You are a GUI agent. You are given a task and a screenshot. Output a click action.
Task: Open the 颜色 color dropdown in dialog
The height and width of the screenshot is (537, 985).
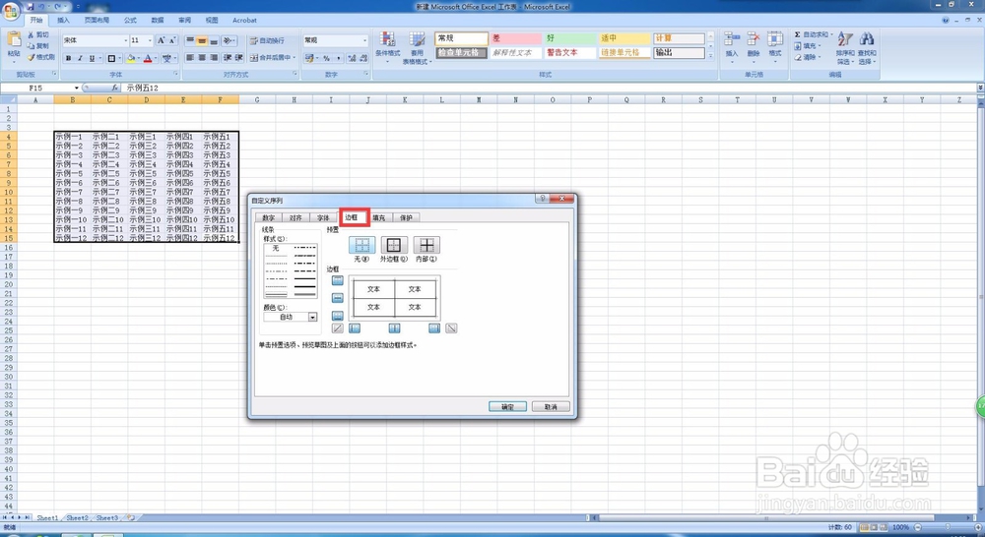[312, 317]
